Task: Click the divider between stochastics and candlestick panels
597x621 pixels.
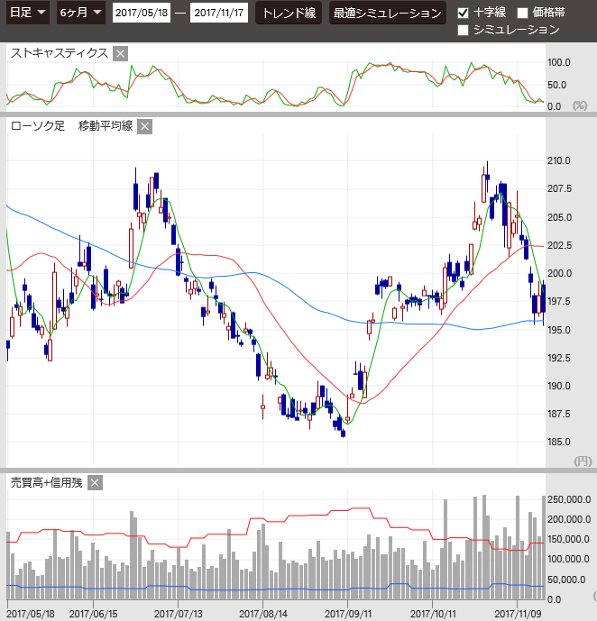Action: click(298, 114)
